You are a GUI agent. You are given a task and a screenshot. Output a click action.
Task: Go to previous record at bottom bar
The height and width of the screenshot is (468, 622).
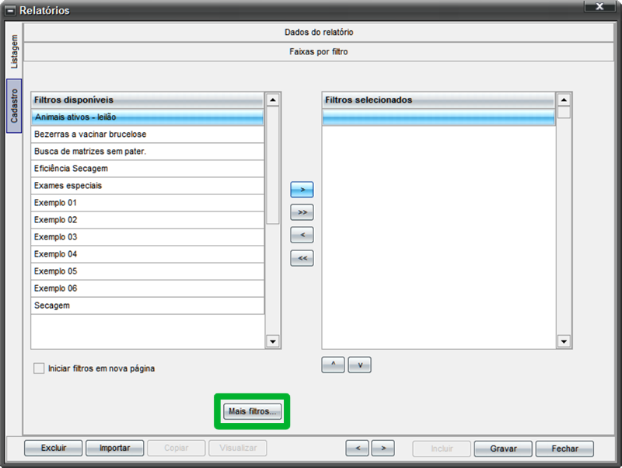click(358, 448)
